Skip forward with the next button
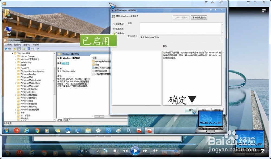Screen dimensions: 271x159 pyautogui.click(x=145, y=151)
